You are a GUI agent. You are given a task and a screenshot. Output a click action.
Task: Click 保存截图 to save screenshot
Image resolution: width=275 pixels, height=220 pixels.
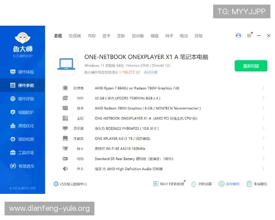229,184
